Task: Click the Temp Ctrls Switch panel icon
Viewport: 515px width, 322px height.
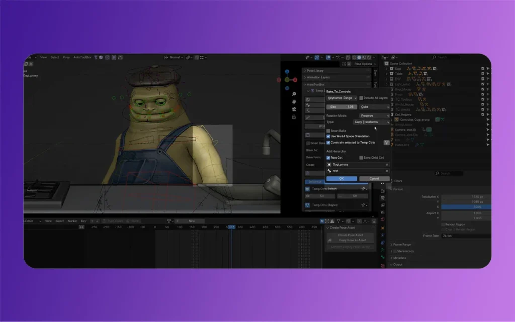Action: click(x=307, y=189)
